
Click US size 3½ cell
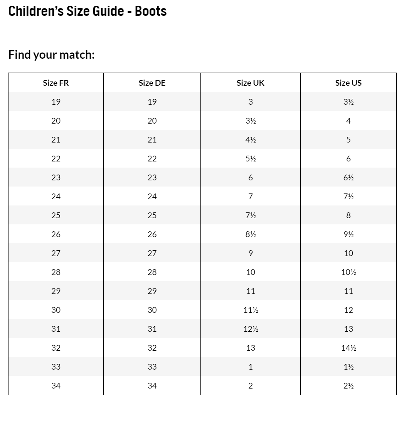pyautogui.click(x=348, y=102)
